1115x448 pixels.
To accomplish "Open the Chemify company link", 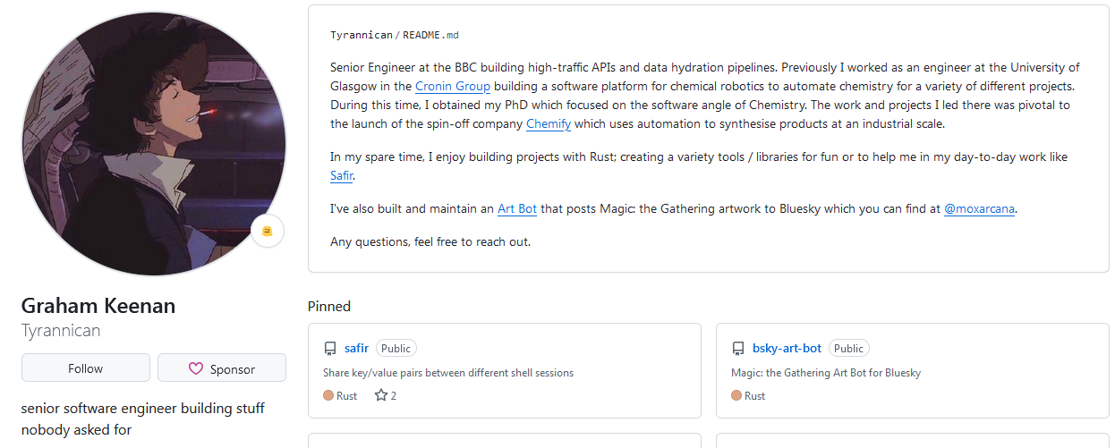I will pyautogui.click(x=549, y=124).
